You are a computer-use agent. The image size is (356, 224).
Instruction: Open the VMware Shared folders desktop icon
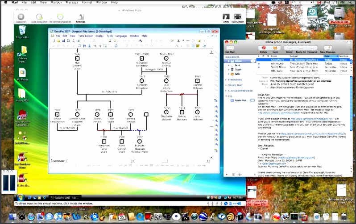tap(22, 52)
